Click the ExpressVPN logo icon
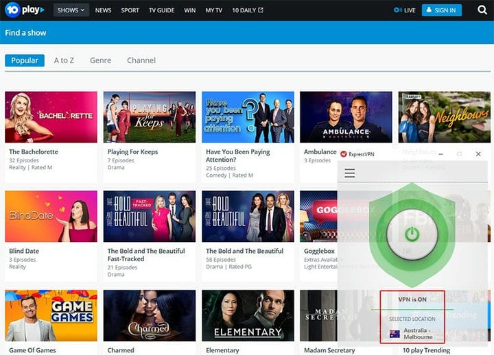The width and height of the screenshot is (494, 355). coord(344,154)
